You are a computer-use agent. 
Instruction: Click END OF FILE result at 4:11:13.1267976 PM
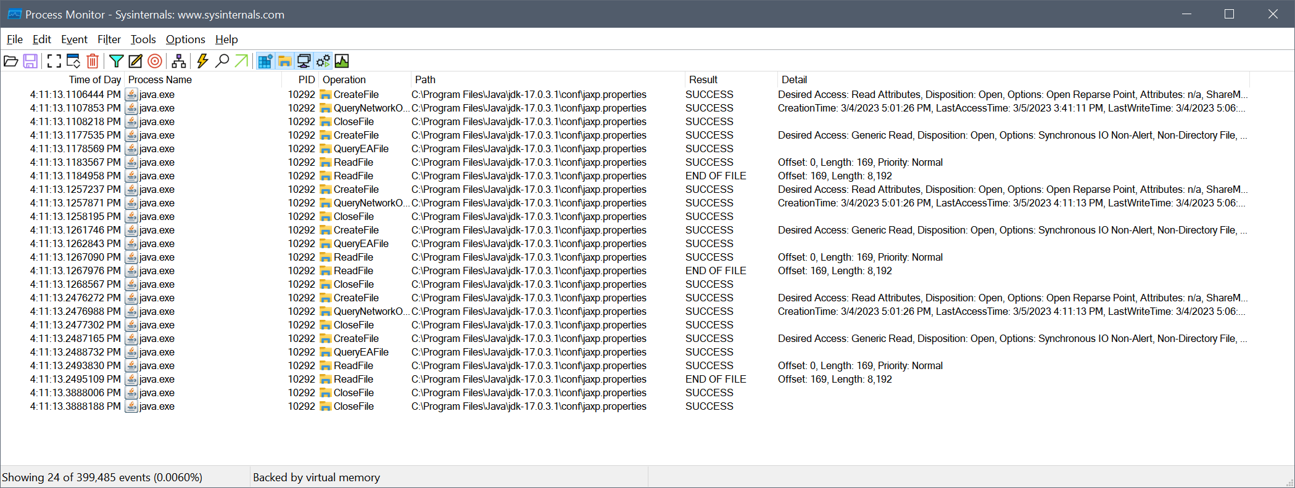(716, 270)
